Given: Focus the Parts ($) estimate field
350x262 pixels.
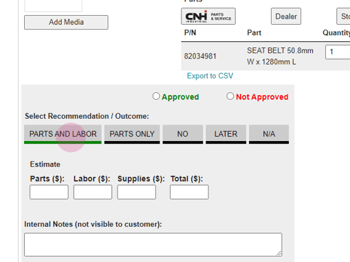Looking at the screenshot, I should 49,192.
